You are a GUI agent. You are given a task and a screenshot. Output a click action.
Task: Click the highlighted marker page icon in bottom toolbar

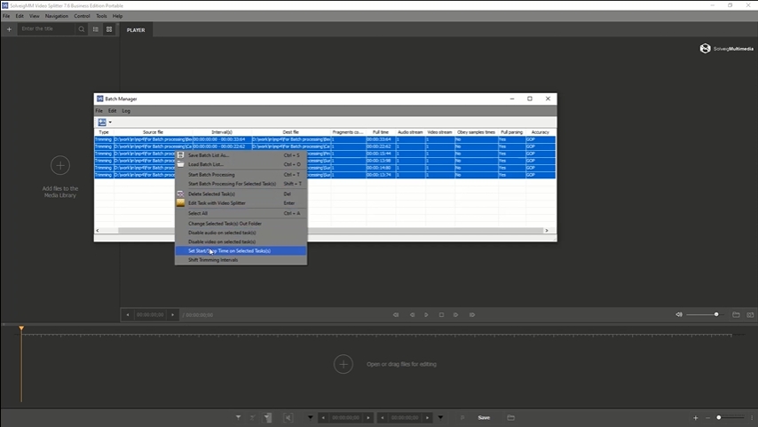click(268, 418)
